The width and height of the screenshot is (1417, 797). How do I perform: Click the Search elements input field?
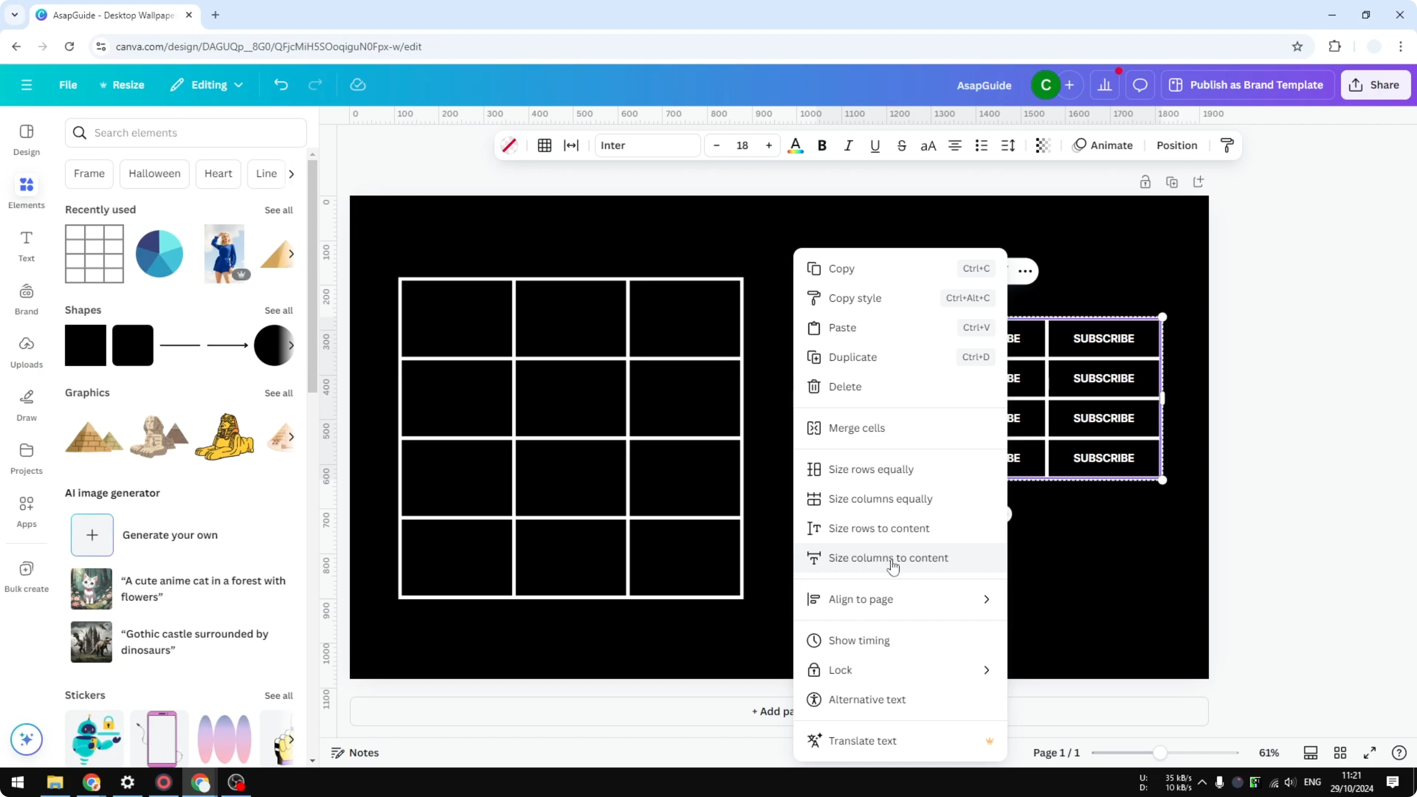(185, 132)
